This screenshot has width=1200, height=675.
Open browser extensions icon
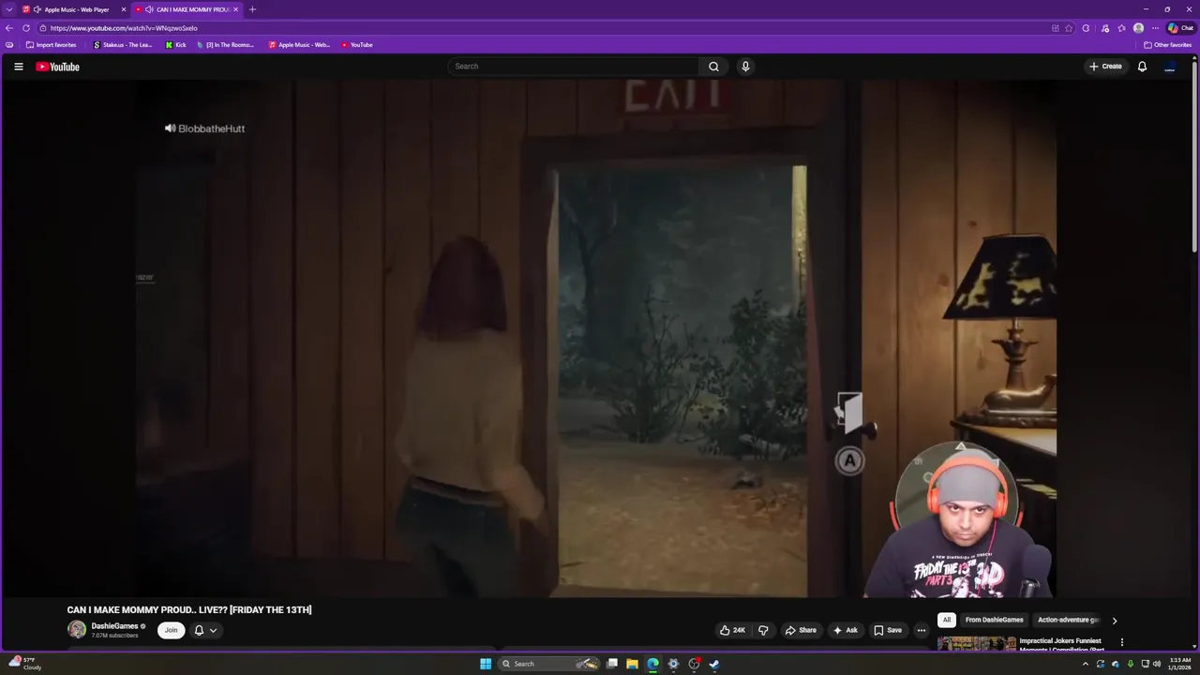pos(1087,28)
